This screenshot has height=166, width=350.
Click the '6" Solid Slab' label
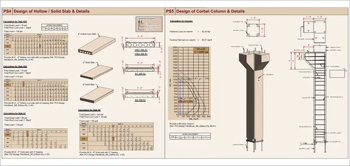tap(88, 85)
